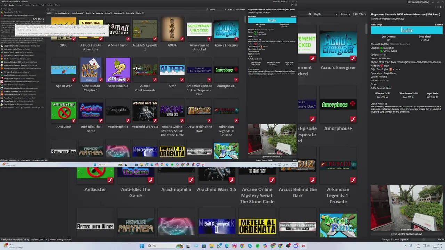This screenshot has width=445, height=250.
Task: Click the green Simulation tag icon in enlarged details
Action: 381,48
